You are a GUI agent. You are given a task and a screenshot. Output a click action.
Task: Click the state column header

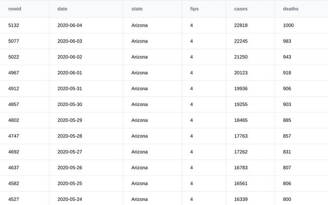click(137, 9)
